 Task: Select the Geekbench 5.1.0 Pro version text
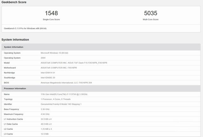(25, 28)
